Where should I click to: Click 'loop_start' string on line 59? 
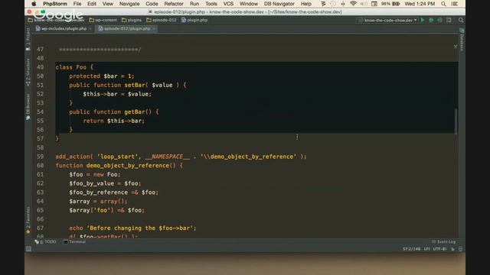117,157
